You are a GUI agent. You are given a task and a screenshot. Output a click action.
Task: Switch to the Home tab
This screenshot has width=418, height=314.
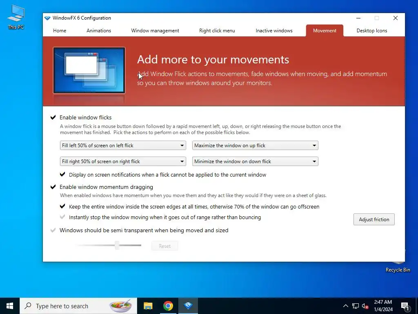coord(60,31)
